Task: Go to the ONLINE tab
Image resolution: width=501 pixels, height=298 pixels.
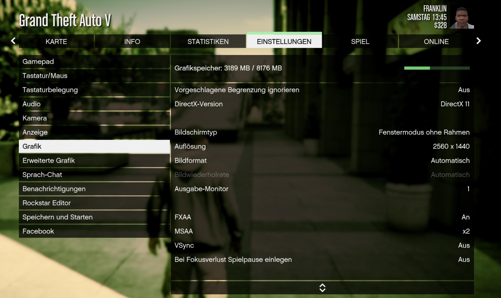Action: coord(436,41)
